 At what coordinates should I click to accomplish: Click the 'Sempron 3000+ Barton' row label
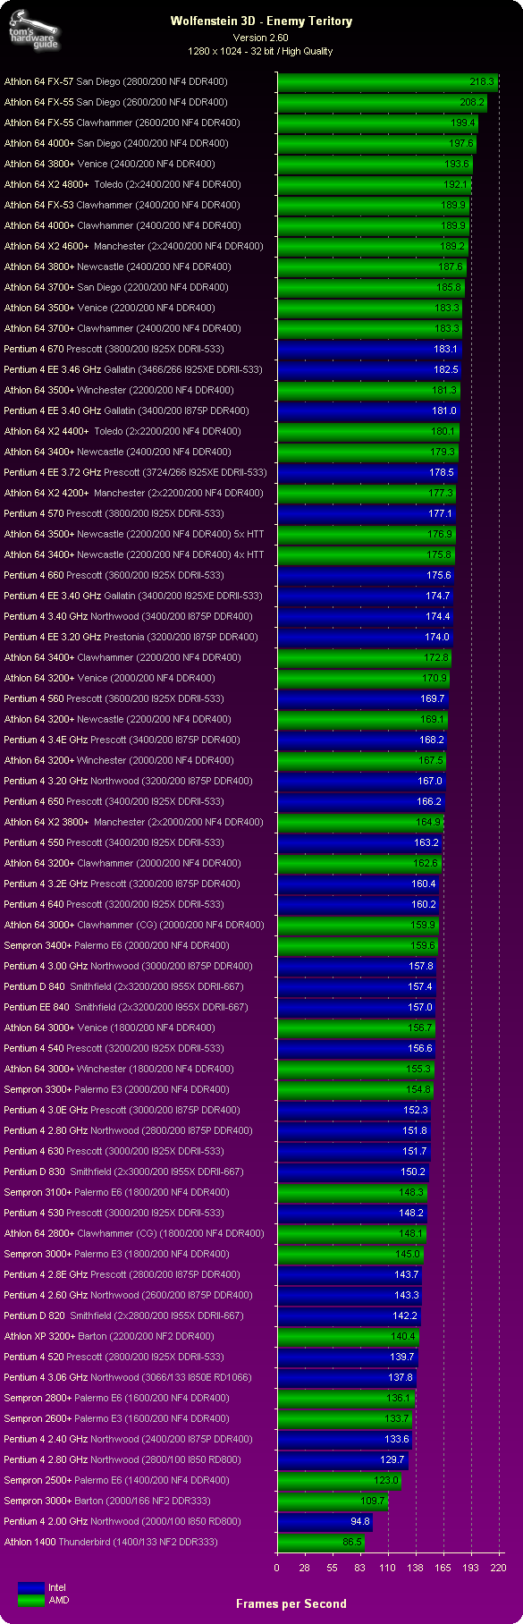107,1501
